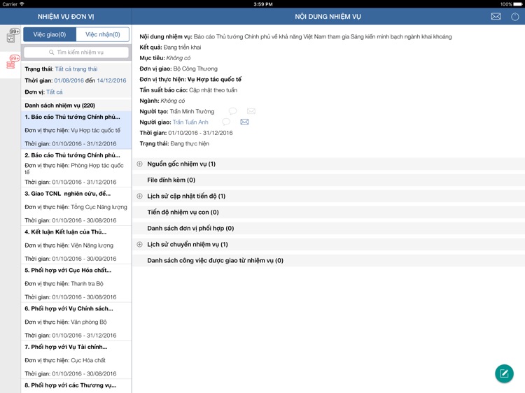
Task: Open Danh sách công việc được giao section
Action: coord(329,260)
